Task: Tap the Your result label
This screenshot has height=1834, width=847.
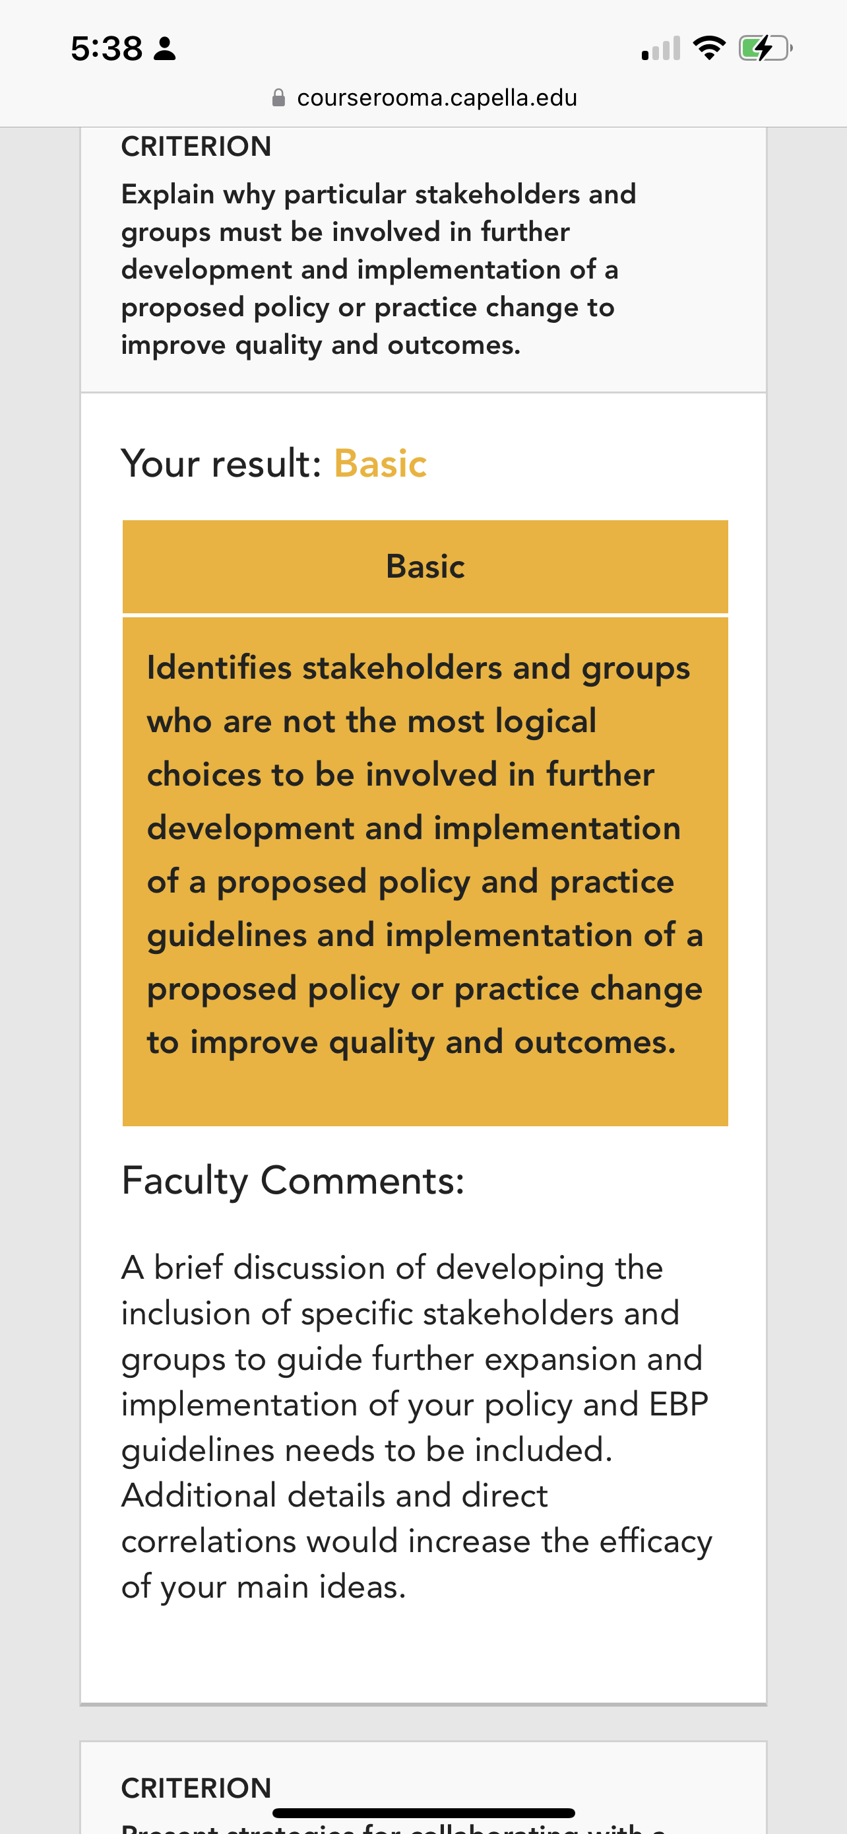Action: (222, 463)
